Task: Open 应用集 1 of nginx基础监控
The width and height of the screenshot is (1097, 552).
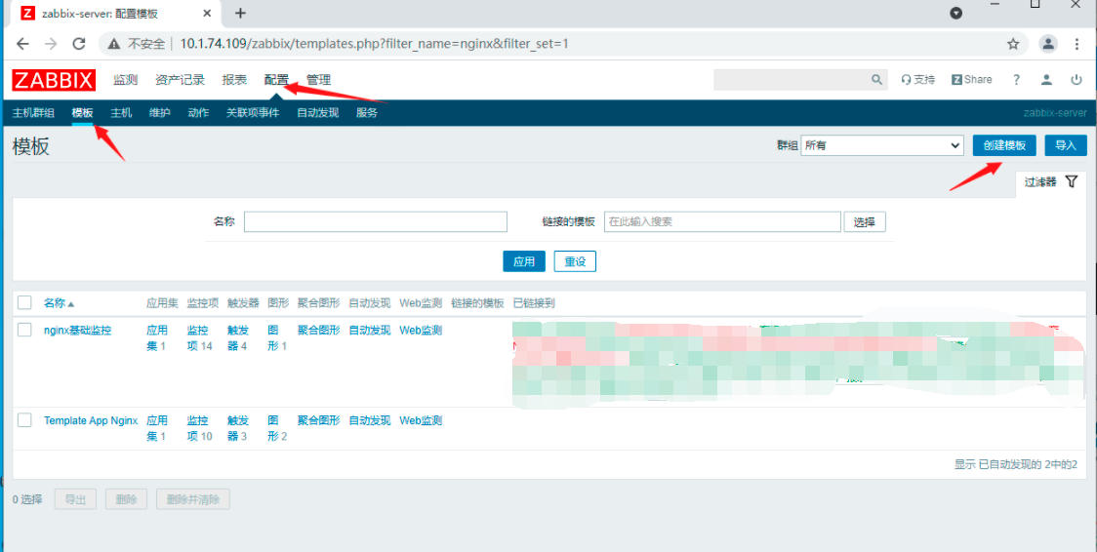Action: 157,337
